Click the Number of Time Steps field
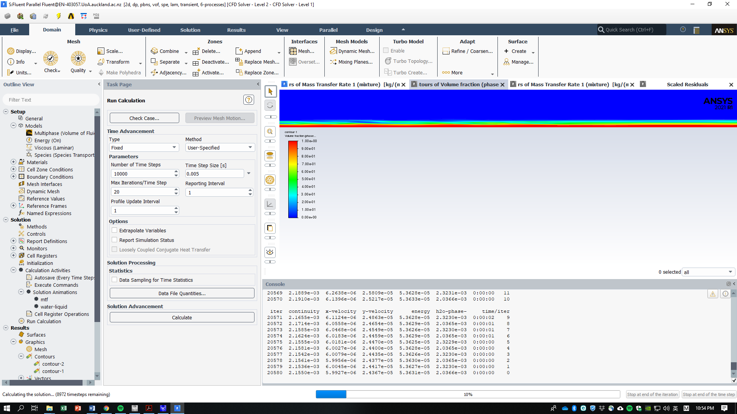Screen dimensions: 737x414 pyautogui.click(x=142, y=174)
